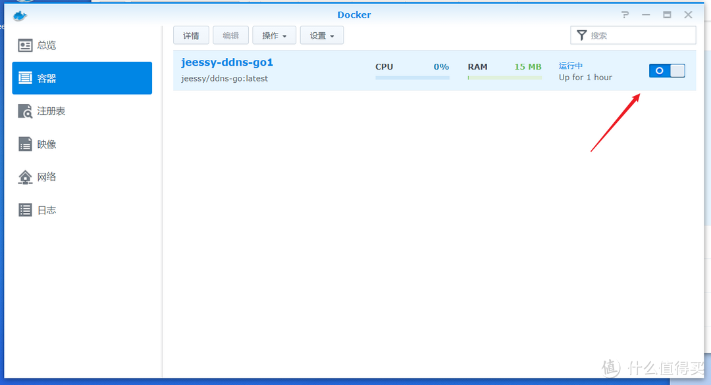
Task: Click the 注册表 registry sidebar icon
Action: coord(25,111)
